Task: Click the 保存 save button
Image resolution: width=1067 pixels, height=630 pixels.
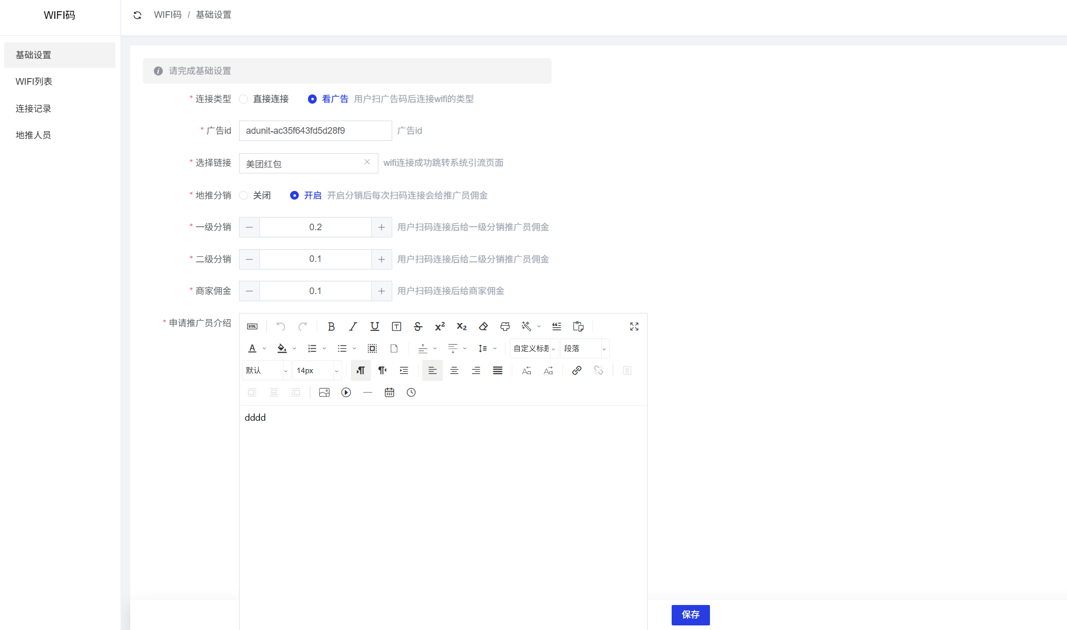Action: (x=690, y=615)
